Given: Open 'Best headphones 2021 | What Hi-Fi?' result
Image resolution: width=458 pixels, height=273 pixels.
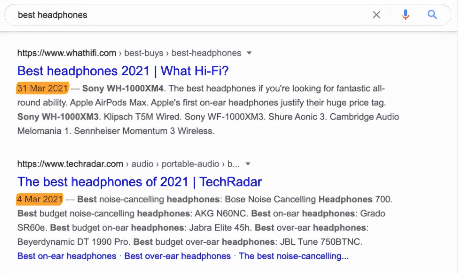Looking at the screenshot, I should pos(123,71).
